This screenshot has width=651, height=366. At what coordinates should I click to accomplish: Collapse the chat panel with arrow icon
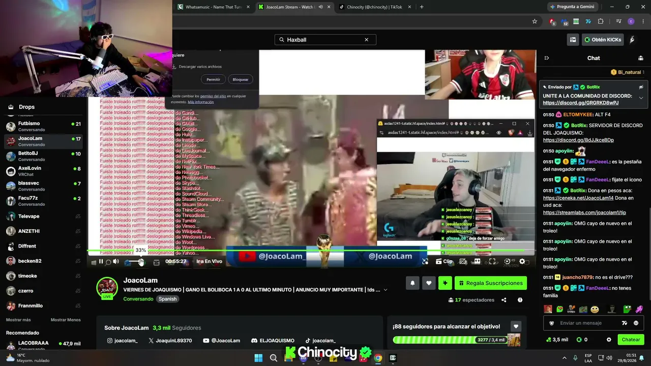(546, 58)
